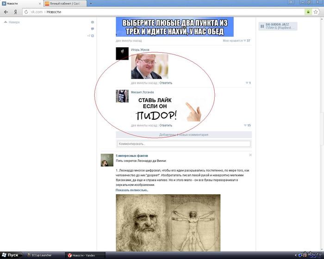Screen dimensions: 324x259
Task: Toggle 'Мне нравится' on the top post
Action: tap(236, 41)
